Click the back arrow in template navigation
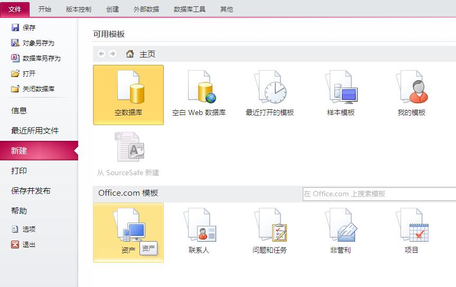 coord(101,54)
